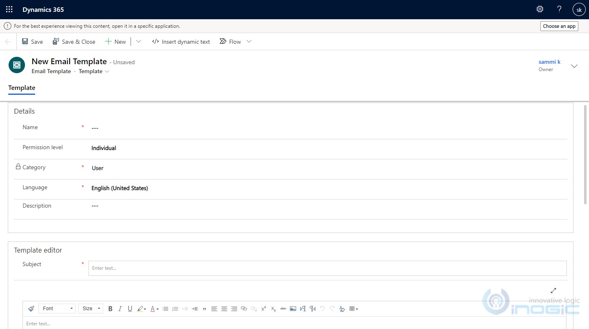Toggle Bold formatting
589x329 pixels.
coord(110,309)
